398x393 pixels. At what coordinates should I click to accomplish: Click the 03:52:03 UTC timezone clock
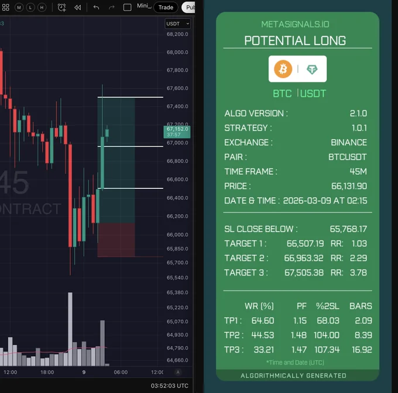pos(170,385)
